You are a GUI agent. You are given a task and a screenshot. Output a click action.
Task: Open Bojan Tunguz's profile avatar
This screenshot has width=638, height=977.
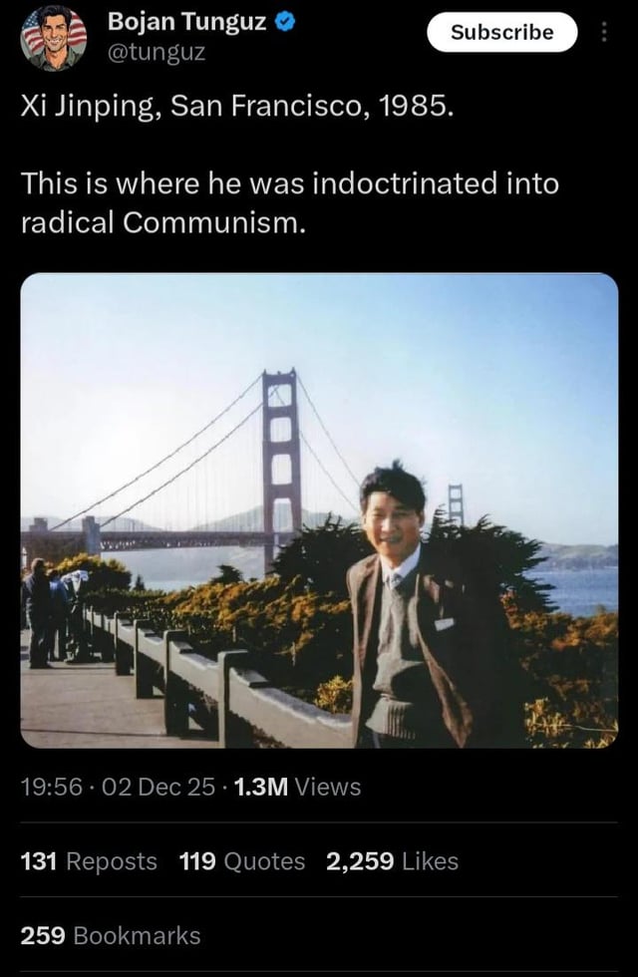(54, 39)
